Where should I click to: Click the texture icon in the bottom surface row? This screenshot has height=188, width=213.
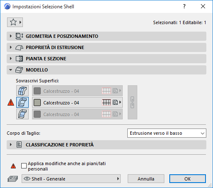pos(115,114)
